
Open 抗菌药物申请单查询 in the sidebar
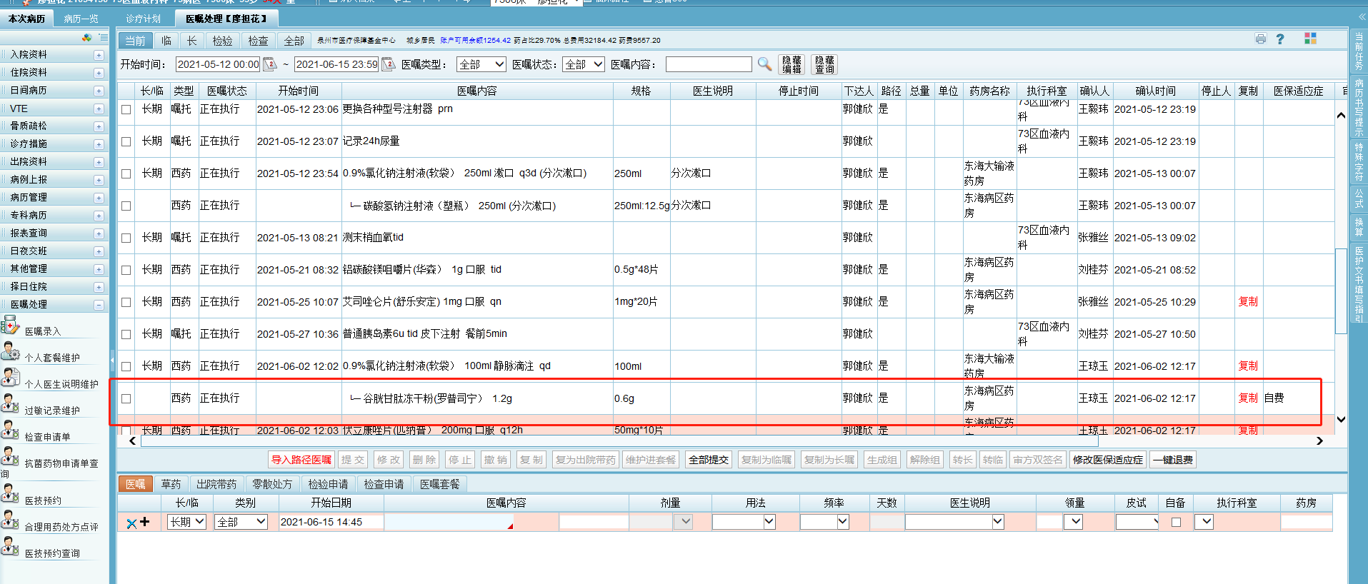coord(51,463)
